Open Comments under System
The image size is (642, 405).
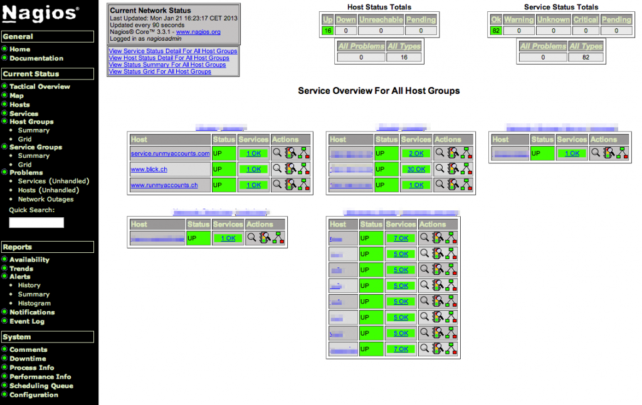[x=29, y=349]
